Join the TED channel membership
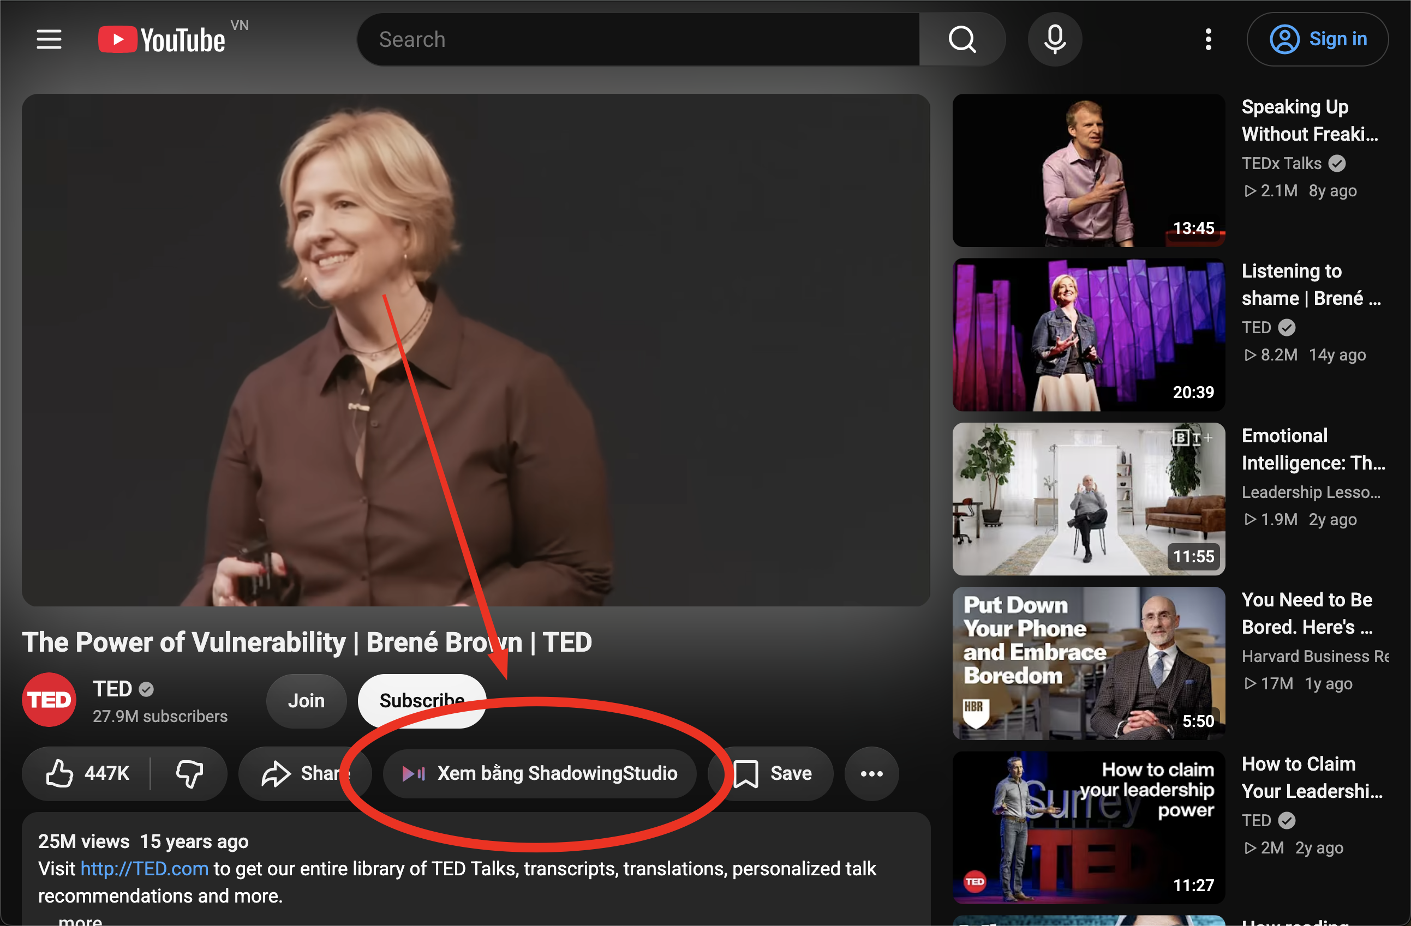 (x=306, y=700)
